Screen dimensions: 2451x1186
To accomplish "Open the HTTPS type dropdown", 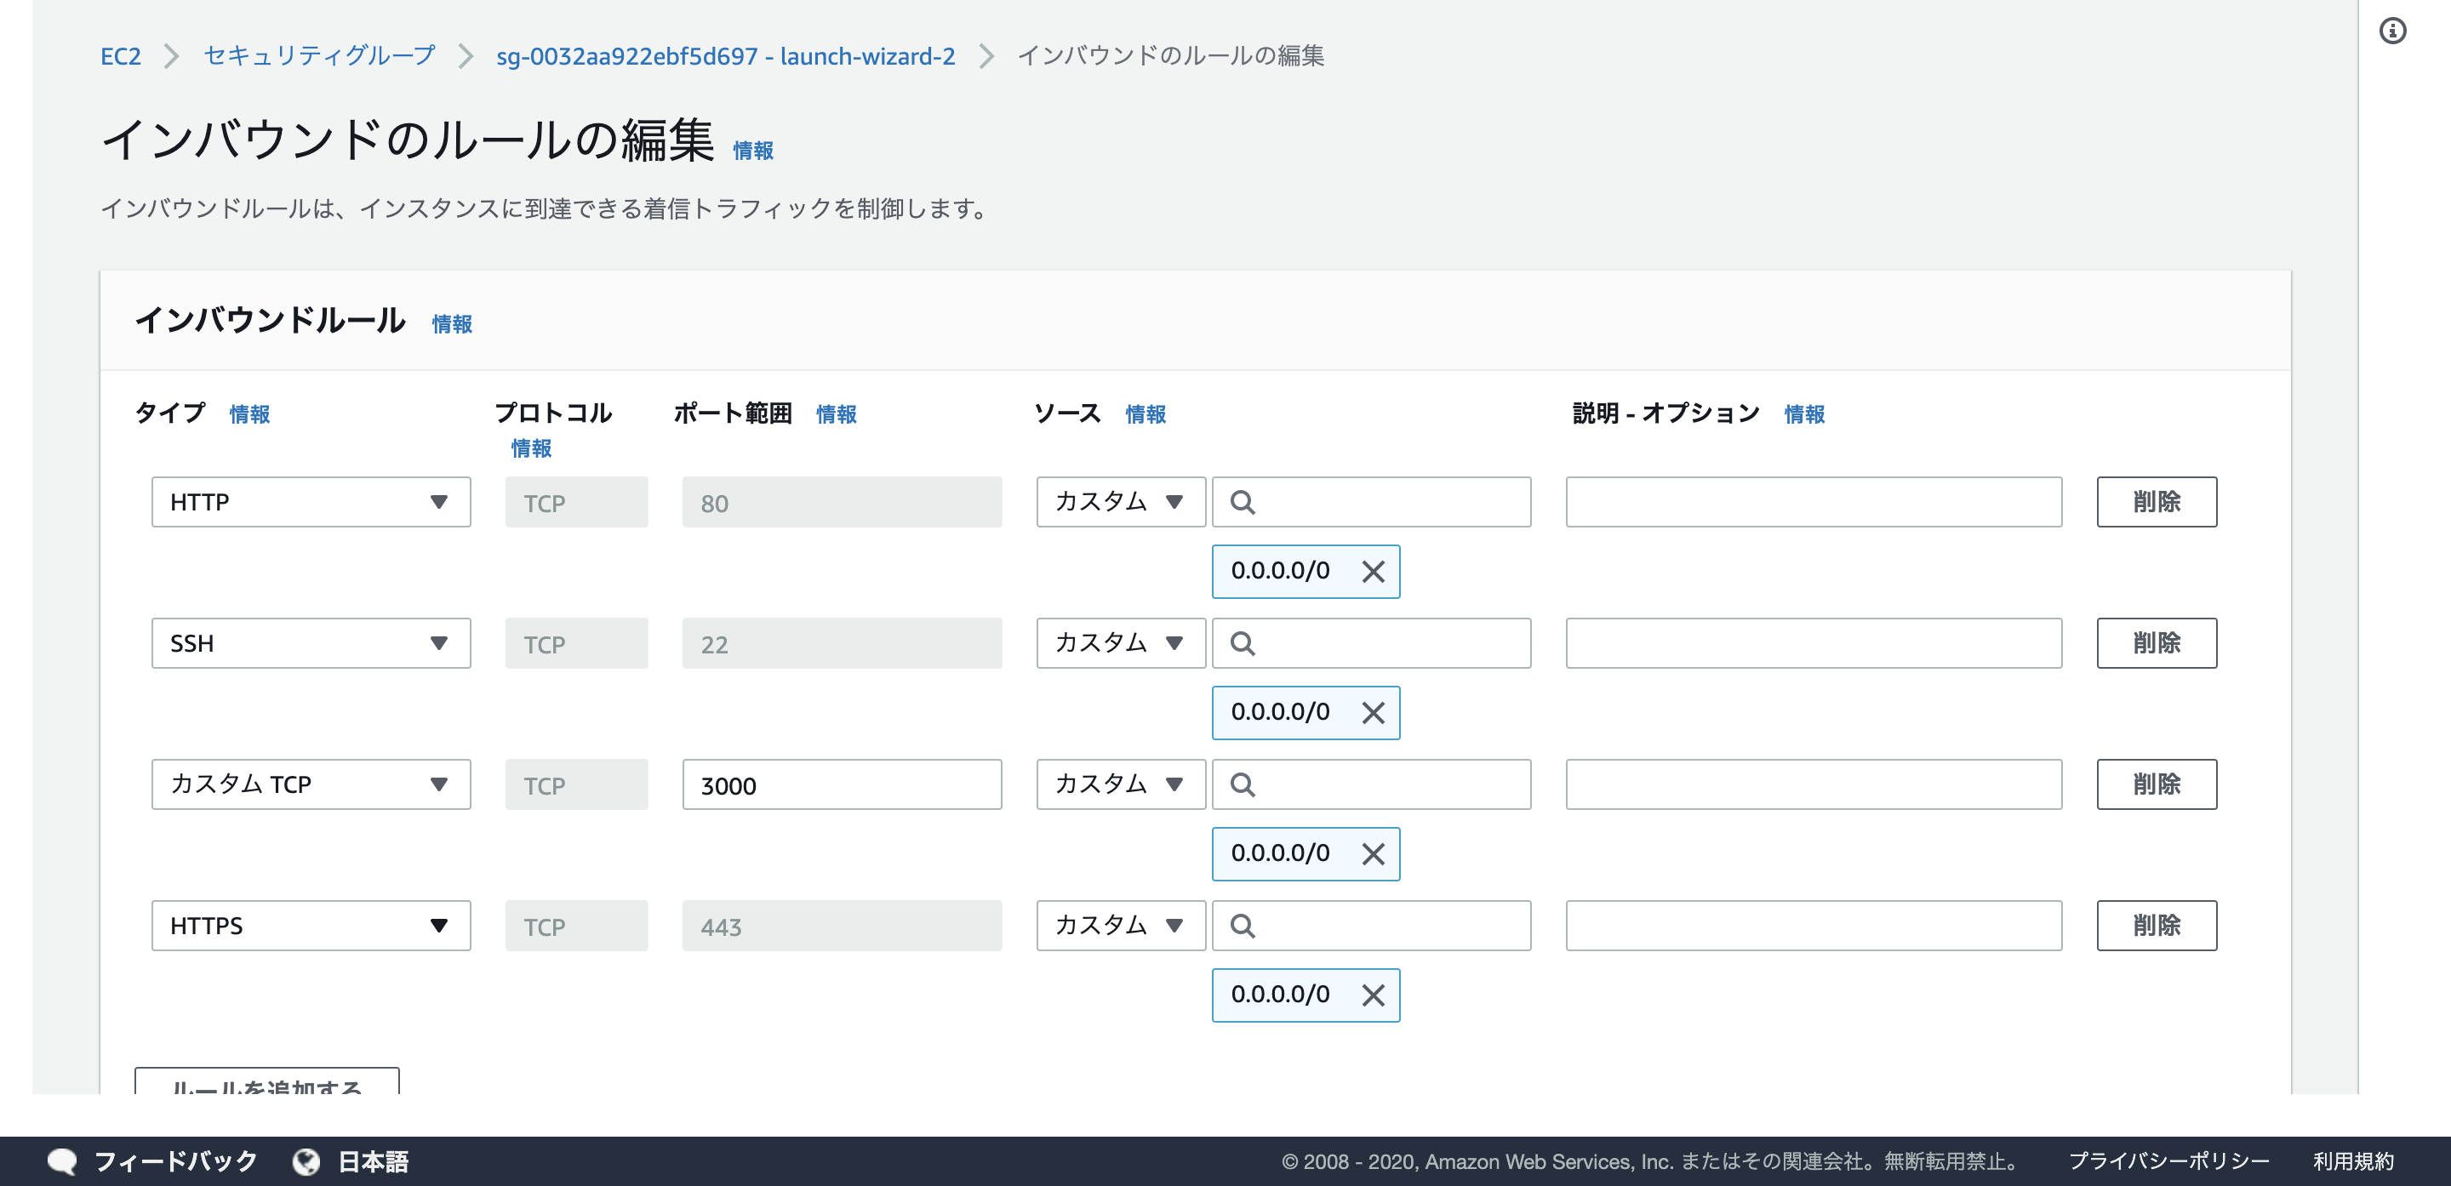I will click(311, 927).
